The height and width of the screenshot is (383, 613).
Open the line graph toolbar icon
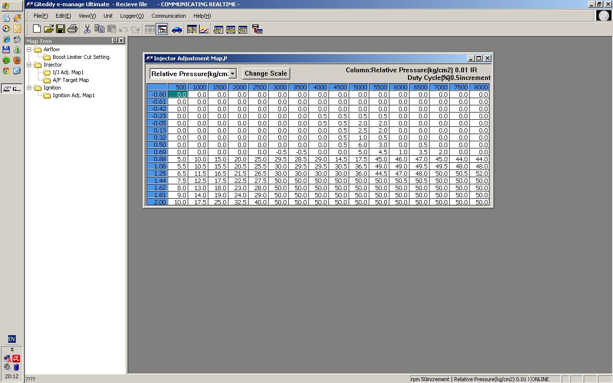coord(204,30)
